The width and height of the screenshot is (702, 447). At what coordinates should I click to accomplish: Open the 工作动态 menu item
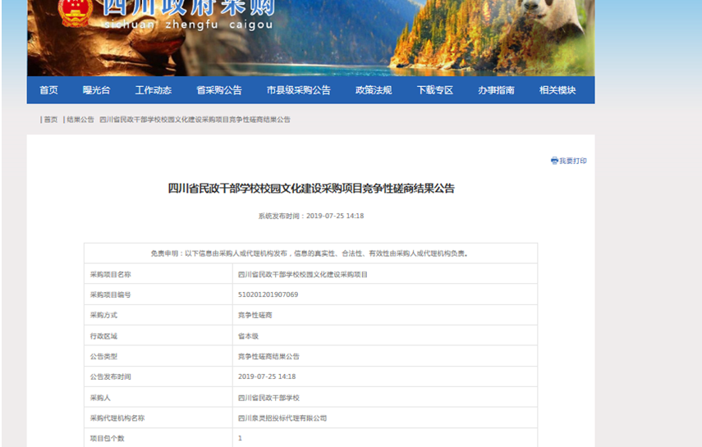pos(154,90)
